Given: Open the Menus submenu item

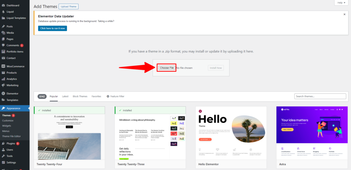Looking at the screenshot, I should [x=6, y=131].
